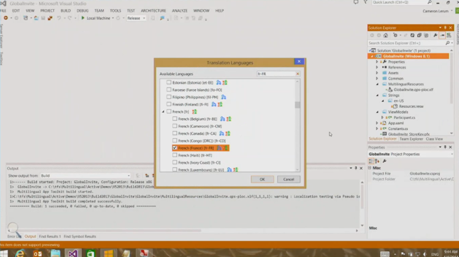Image resolution: width=459 pixels, height=257 pixels.
Task: Toggle Preview Selected Items icon in Solution Explorer
Action: coord(442,35)
